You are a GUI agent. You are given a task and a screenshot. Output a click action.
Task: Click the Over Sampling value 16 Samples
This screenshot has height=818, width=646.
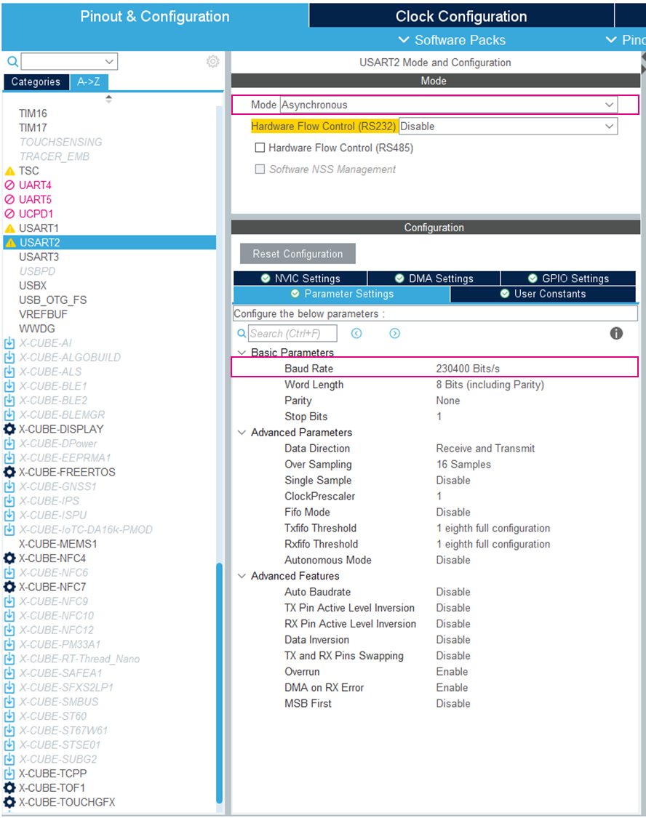coord(463,465)
